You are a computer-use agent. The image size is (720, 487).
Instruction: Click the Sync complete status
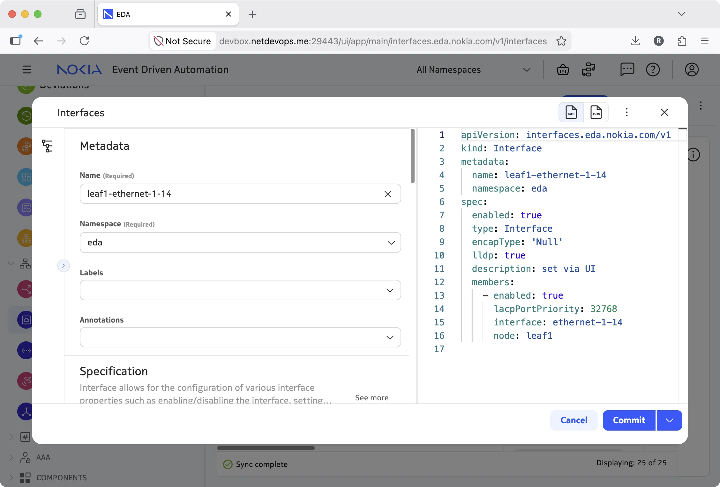[x=255, y=464]
